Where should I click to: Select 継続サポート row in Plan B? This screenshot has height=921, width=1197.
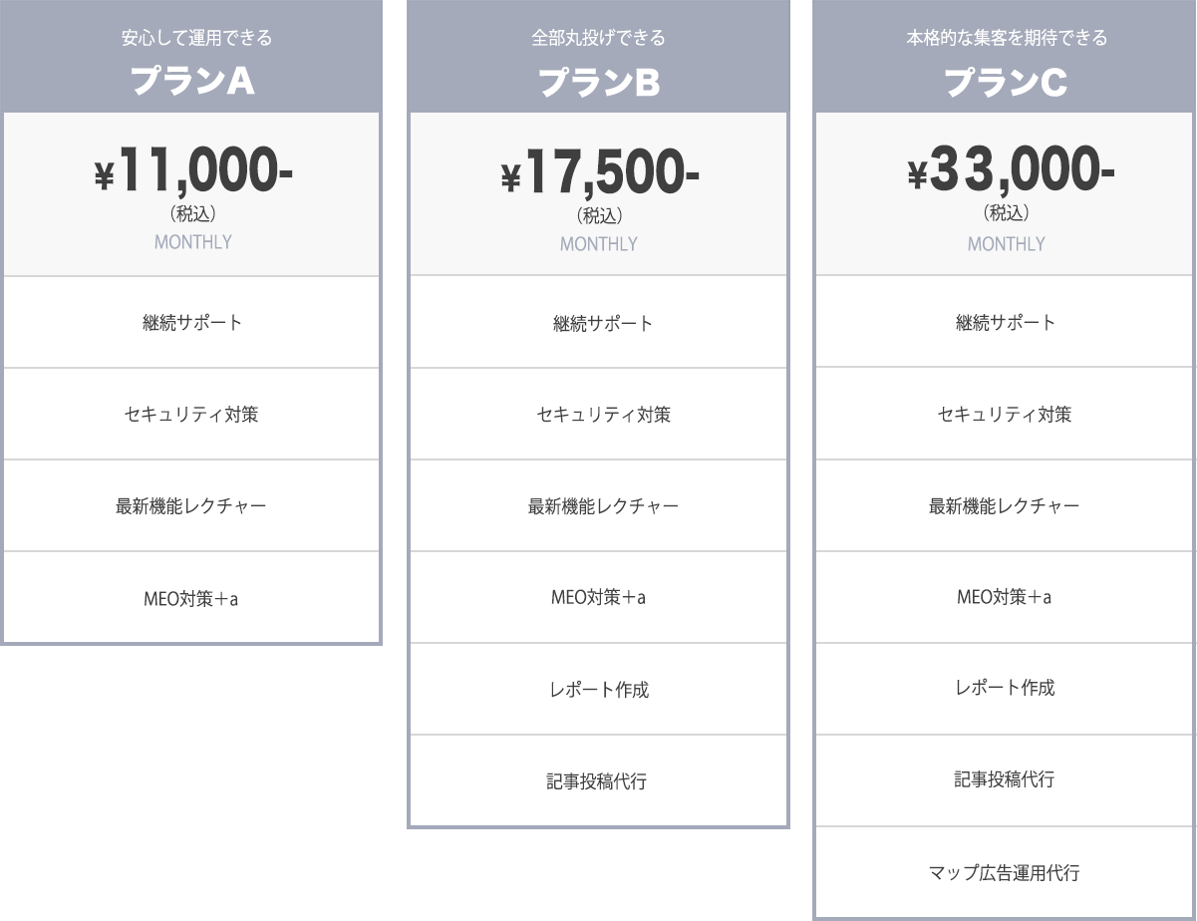click(599, 322)
